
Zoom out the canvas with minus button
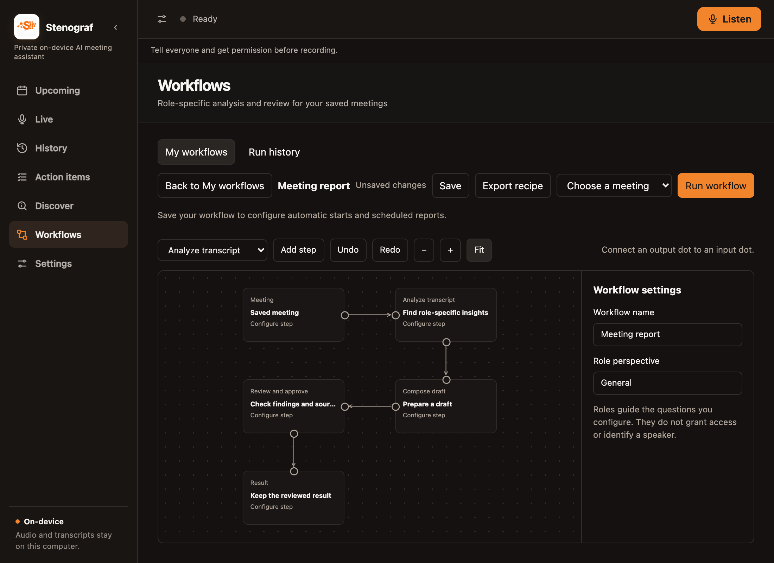coord(424,250)
